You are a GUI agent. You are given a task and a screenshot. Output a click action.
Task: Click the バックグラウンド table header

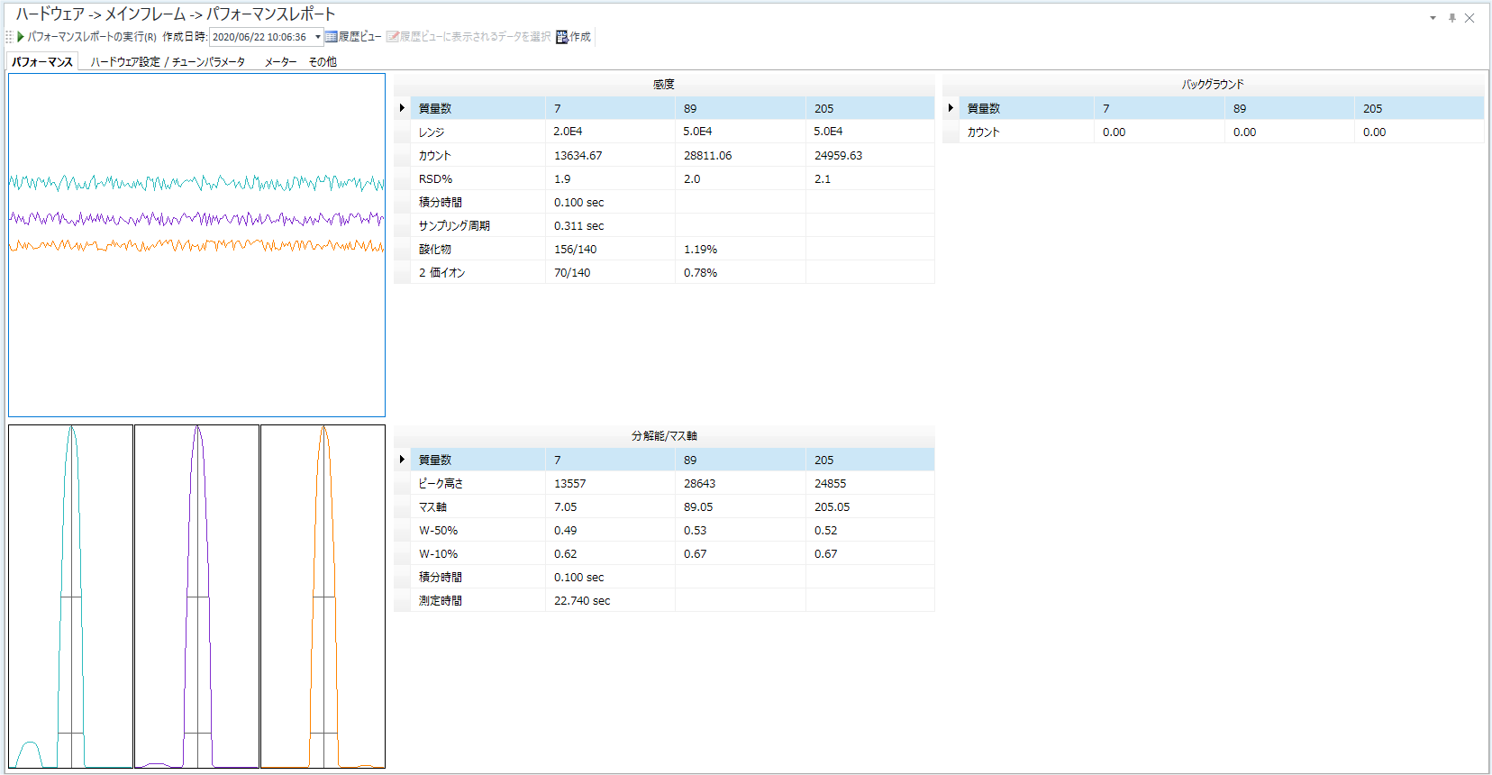(x=1213, y=85)
